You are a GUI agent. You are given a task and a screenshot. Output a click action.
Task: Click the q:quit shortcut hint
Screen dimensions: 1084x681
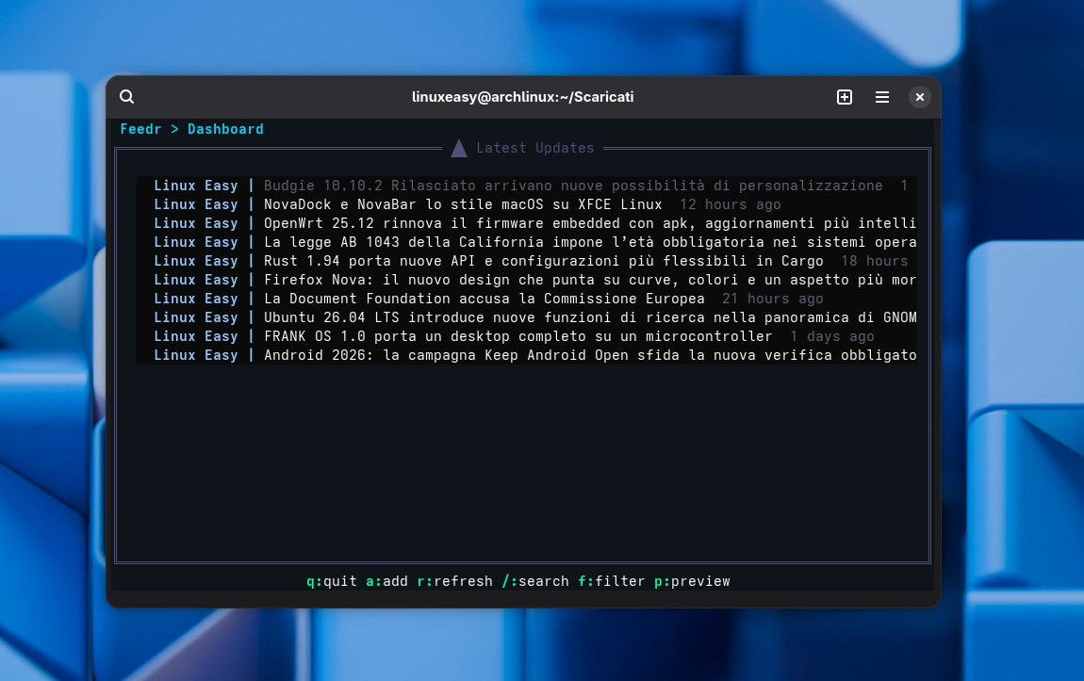point(332,581)
